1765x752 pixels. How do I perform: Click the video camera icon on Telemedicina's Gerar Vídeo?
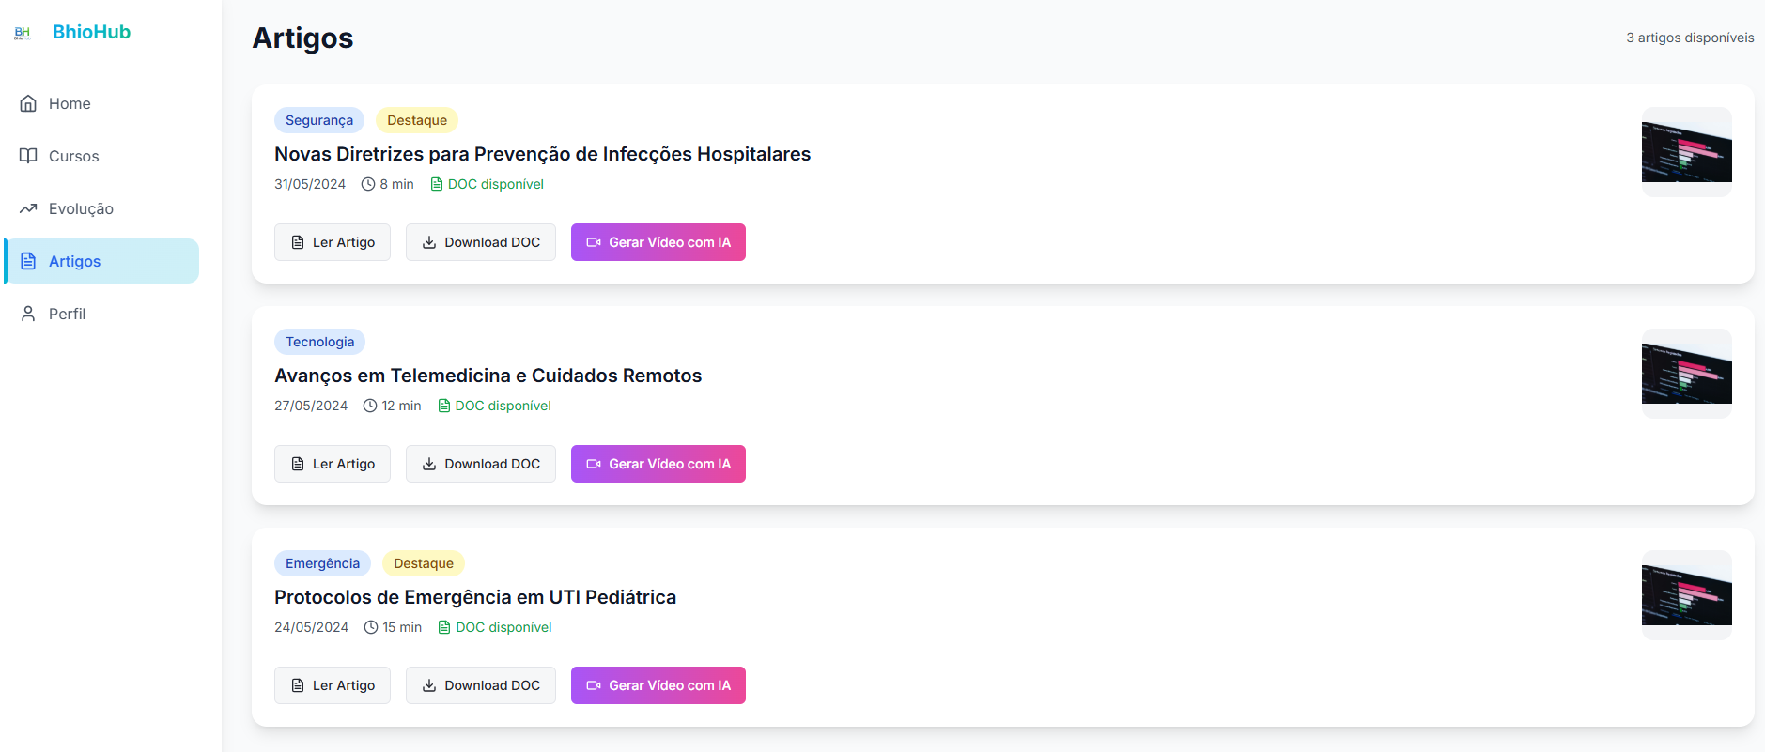click(x=594, y=464)
